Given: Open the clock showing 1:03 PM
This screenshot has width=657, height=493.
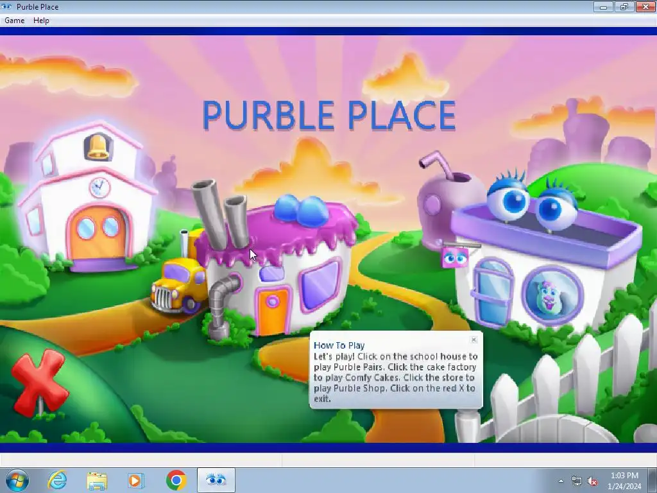Looking at the screenshot, I should 624,481.
